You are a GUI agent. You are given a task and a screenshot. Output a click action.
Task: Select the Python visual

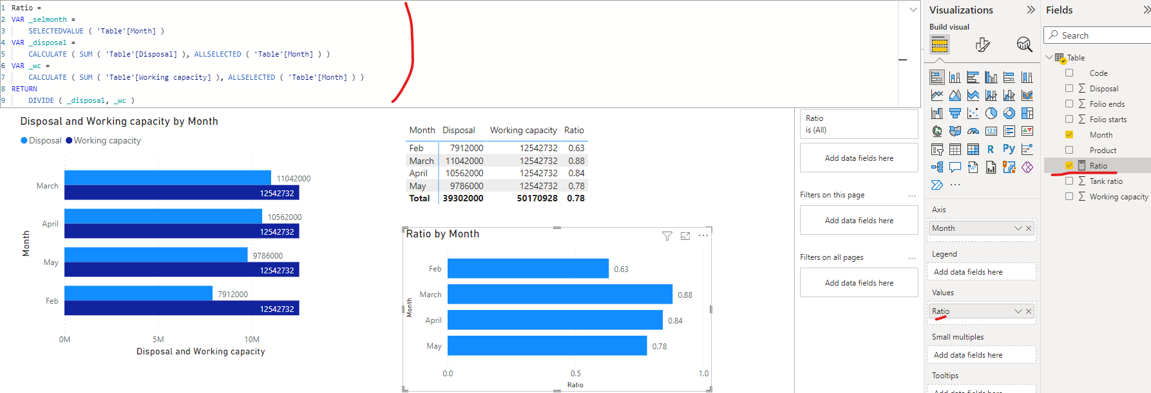tap(1009, 149)
